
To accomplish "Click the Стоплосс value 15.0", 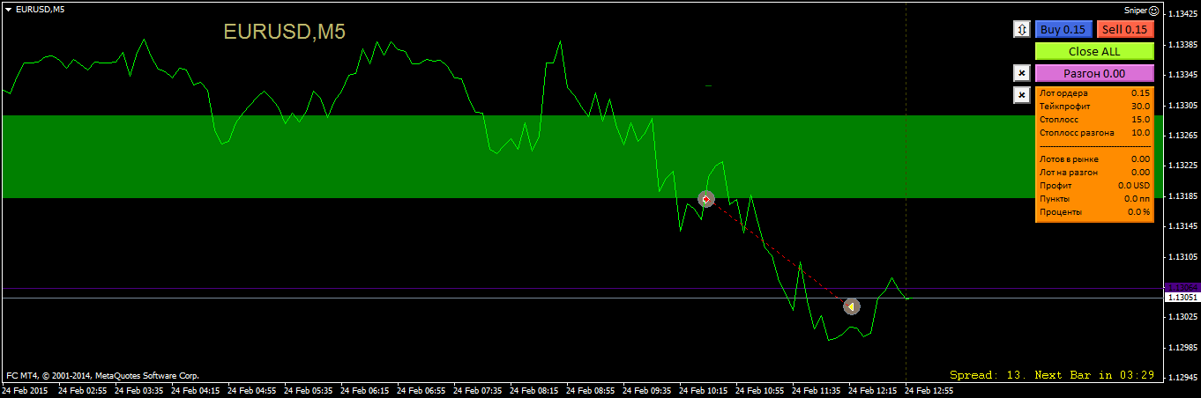I will point(1140,120).
